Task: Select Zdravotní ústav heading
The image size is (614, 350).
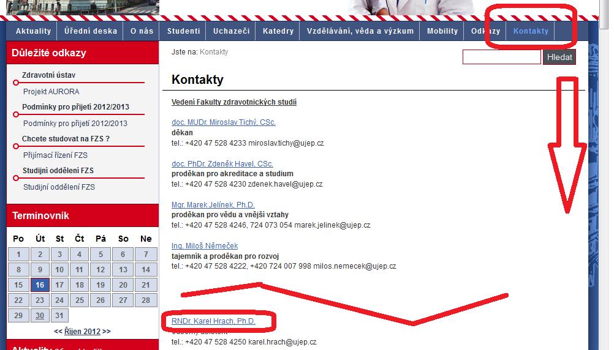Action: pyautogui.click(x=48, y=75)
